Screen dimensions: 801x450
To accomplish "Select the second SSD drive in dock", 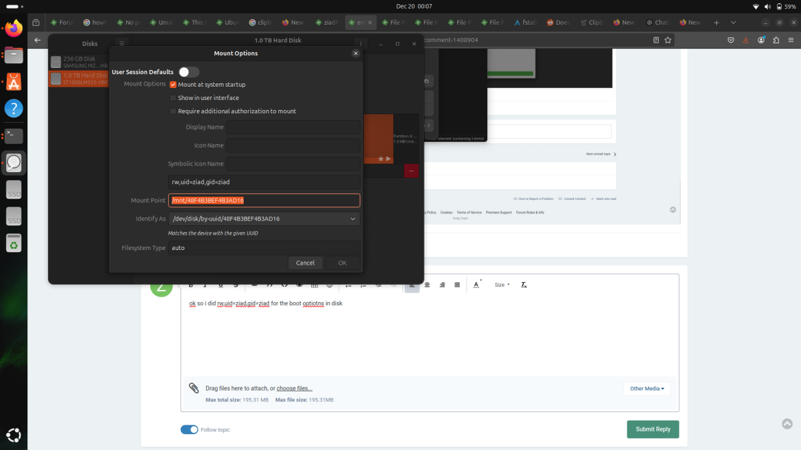I will tap(14, 217).
